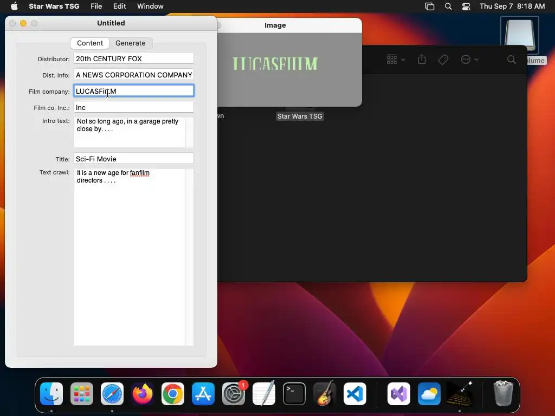Open the Trash in the Dock
Screen dimensions: 555x416
(x=503, y=394)
